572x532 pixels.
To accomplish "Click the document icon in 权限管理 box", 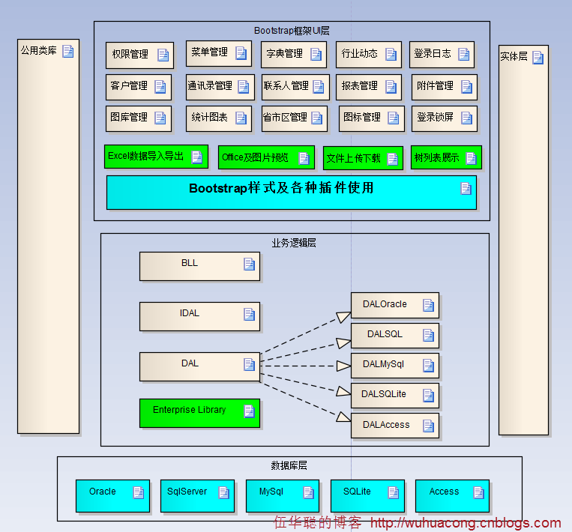I will point(163,55).
